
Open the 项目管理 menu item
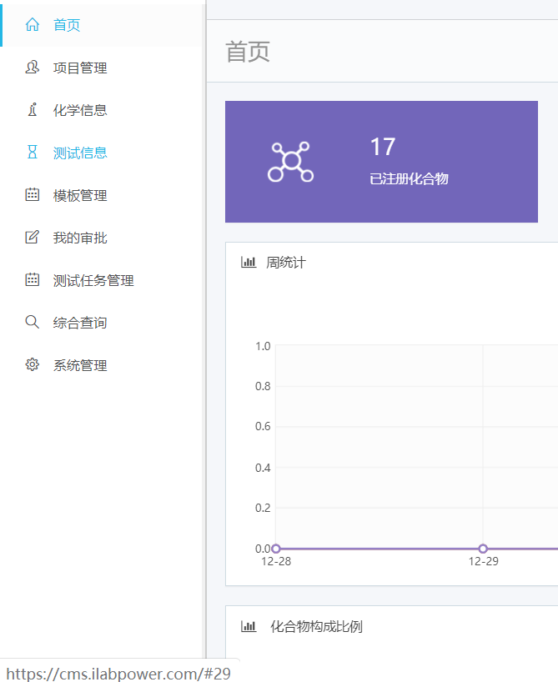click(103, 68)
